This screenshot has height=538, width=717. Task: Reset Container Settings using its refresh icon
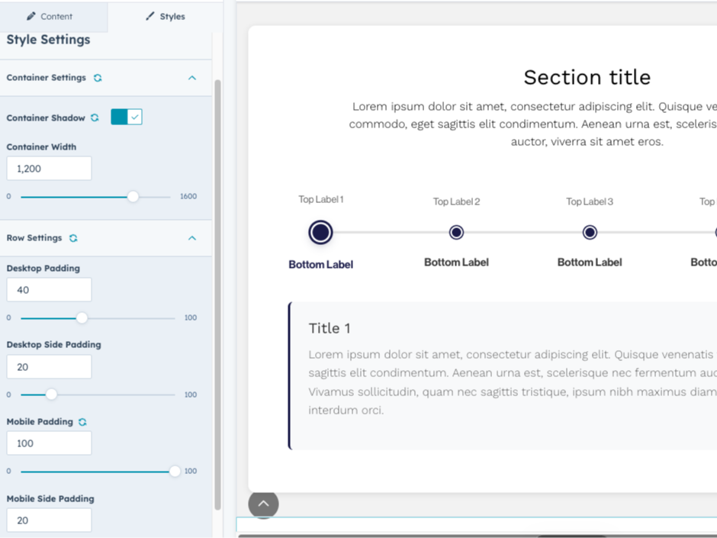tap(100, 77)
